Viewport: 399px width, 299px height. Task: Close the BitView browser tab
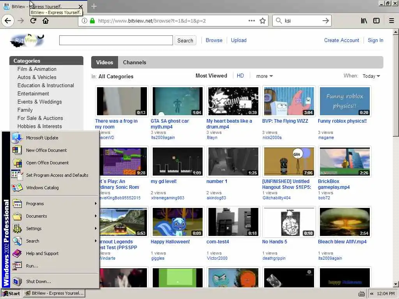[80, 6]
